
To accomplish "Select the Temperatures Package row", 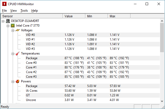I will click(x=93, y=58).
